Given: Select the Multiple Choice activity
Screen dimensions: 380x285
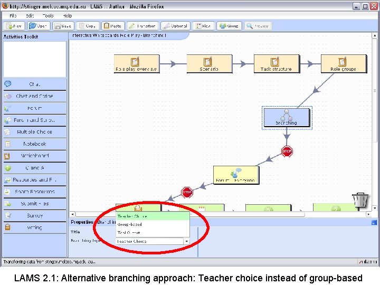Looking at the screenshot, I should pyautogui.click(x=35, y=132).
